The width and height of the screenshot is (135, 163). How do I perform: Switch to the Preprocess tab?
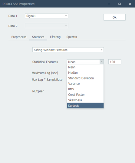(19, 37)
